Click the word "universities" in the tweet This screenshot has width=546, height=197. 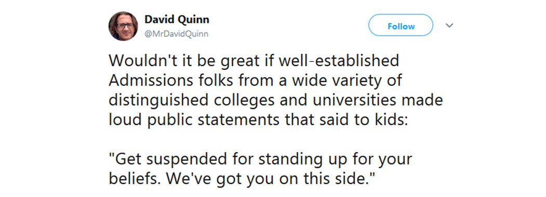[351, 101]
